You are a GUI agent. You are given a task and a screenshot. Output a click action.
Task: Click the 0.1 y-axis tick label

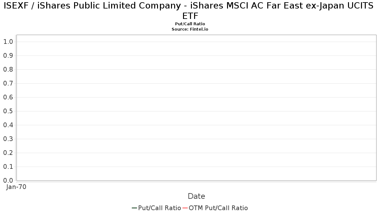8,167
